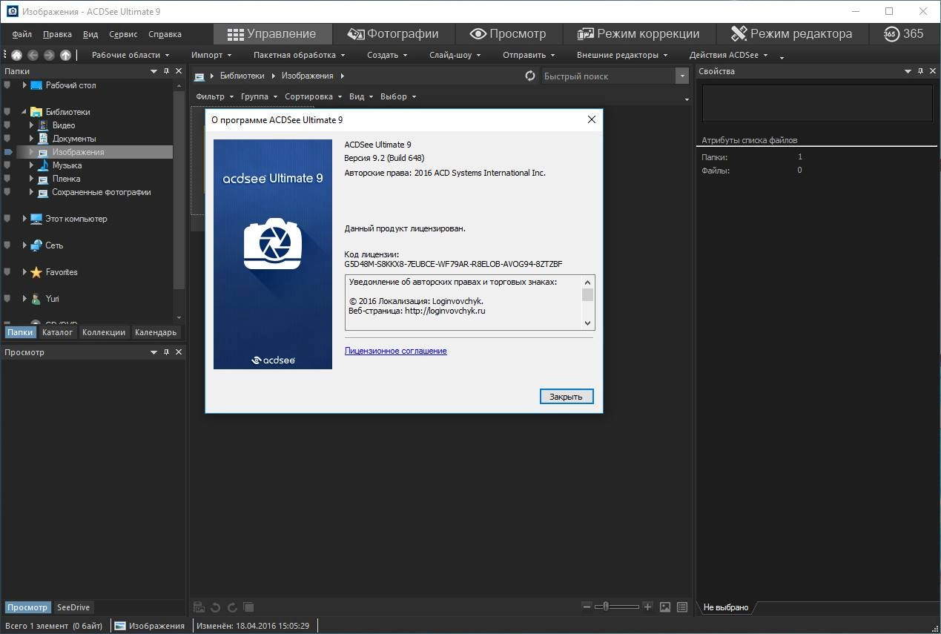The image size is (941, 634).
Task: Zoom out thumbnails with the minus button
Action: coord(587,607)
